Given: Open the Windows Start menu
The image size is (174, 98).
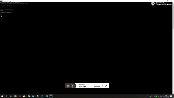Looking at the screenshot, I should (x=2, y=96).
